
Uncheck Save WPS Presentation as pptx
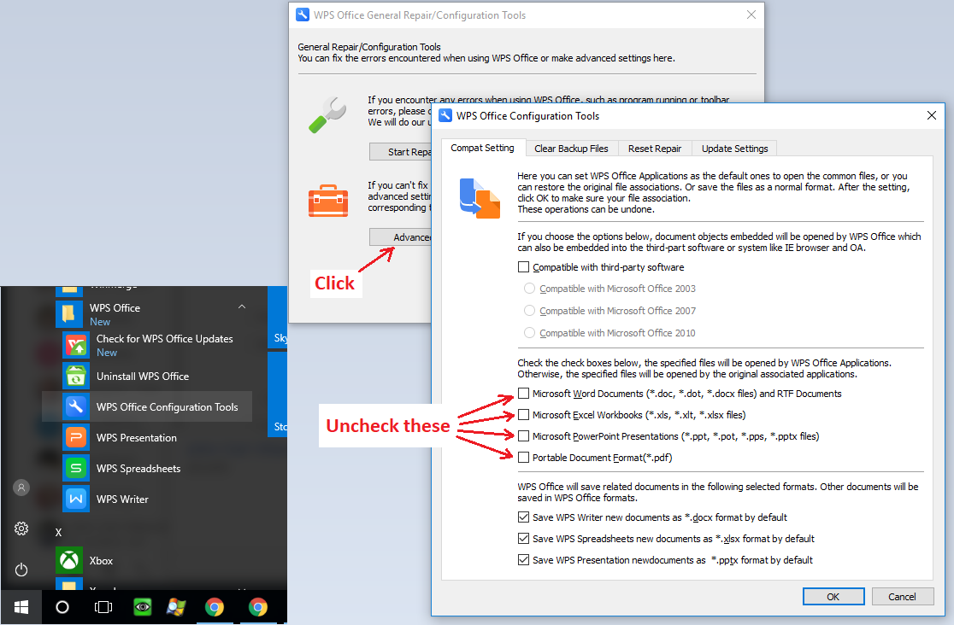pos(523,560)
